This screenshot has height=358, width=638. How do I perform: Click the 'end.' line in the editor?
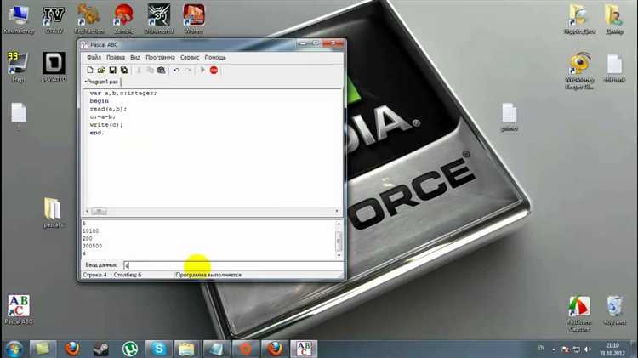pos(97,133)
